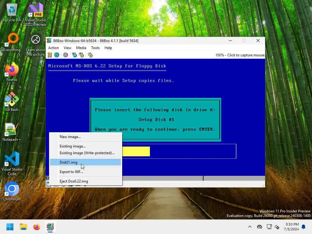The image size is (312, 234).
Task: Open the Media menu
Action: pyautogui.click(x=81, y=48)
